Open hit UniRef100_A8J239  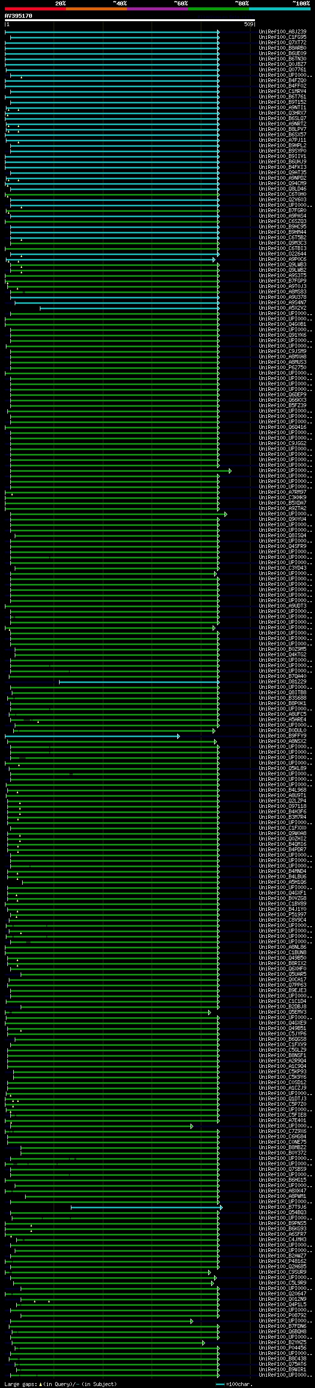pyautogui.click(x=283, y=32)
